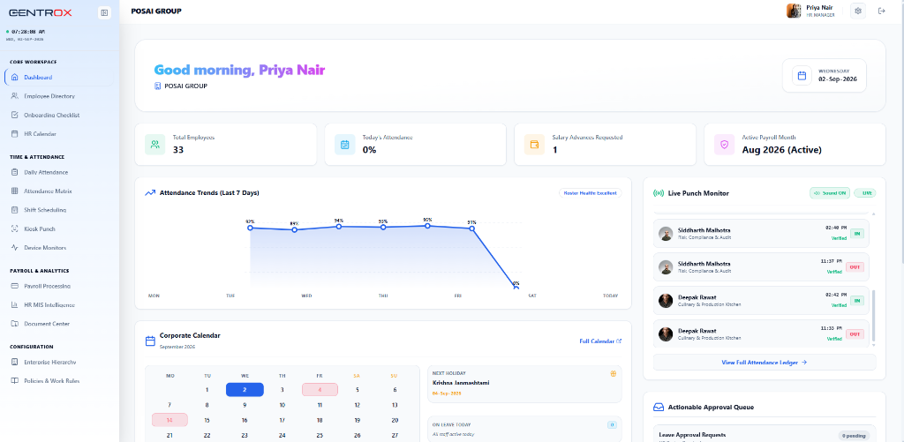Click the CENTROX logo
Viewport: 904px width, 442px height.
(41, 12)
